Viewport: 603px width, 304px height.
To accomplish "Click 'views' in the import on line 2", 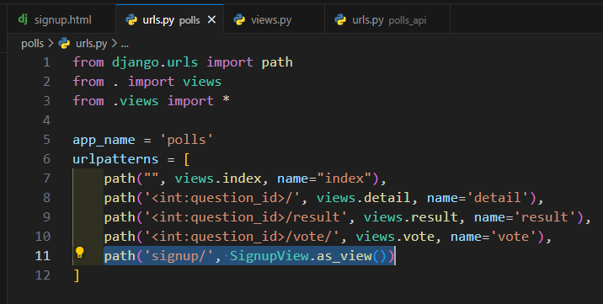I will pos(202,82).
